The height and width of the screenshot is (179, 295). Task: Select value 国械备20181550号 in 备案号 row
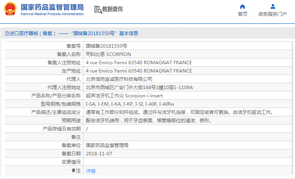[107, 46]
